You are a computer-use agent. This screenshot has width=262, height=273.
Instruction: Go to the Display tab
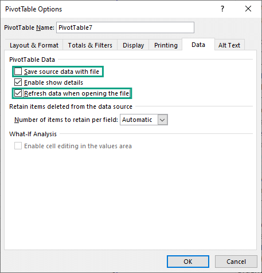tap(133, 45)
